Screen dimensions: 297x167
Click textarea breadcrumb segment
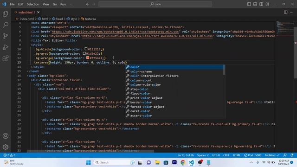(x=89, y=19)
